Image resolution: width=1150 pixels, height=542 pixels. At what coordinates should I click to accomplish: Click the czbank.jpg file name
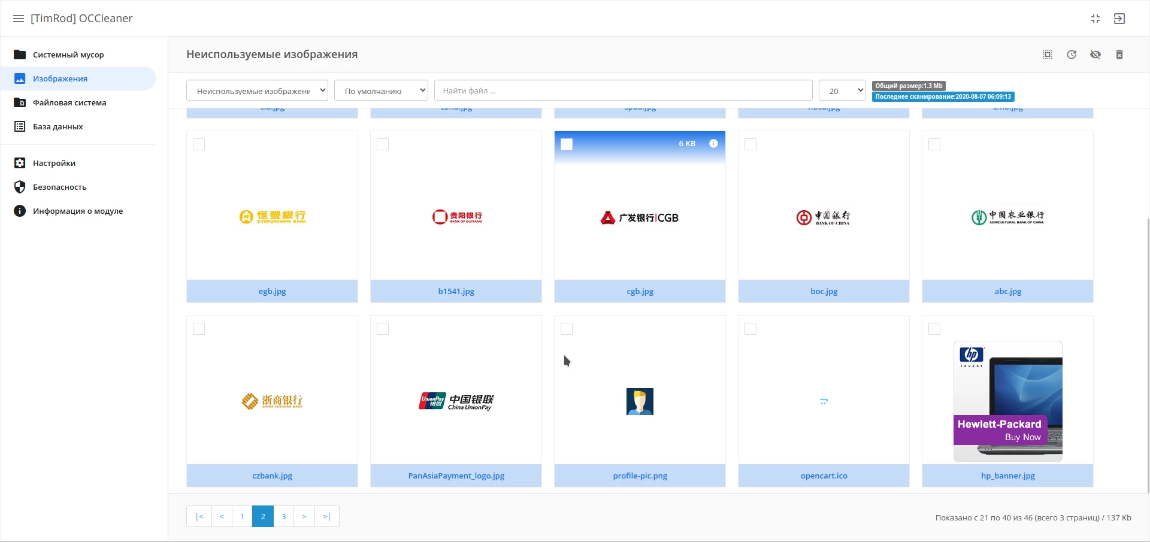(272, 476)
